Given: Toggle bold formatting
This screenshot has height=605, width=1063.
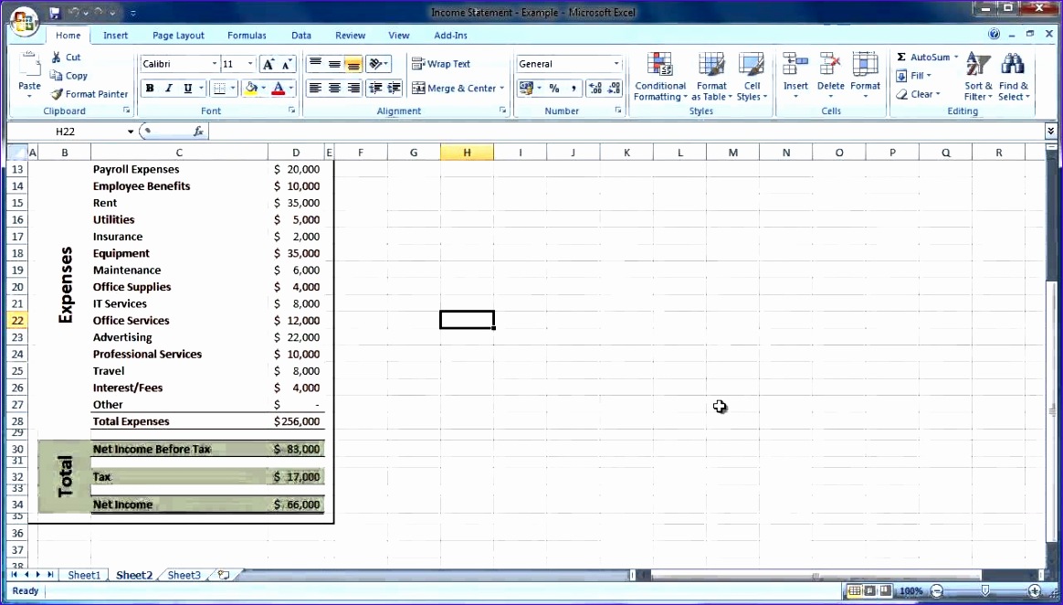Looking at the screenshot, I should click(x=149, y=88).
